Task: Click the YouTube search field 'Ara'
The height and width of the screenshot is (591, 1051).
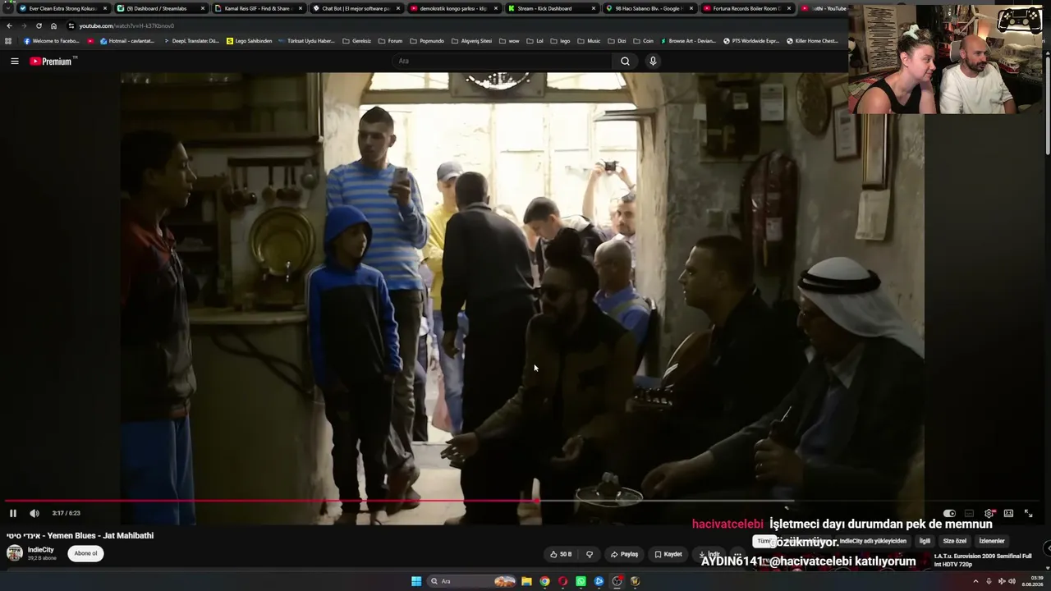Action: click(x=502, y=61)
